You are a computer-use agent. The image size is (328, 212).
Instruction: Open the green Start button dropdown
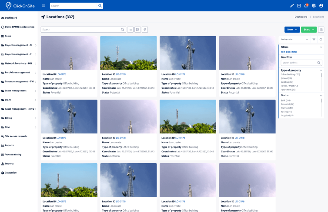[309, 30]
